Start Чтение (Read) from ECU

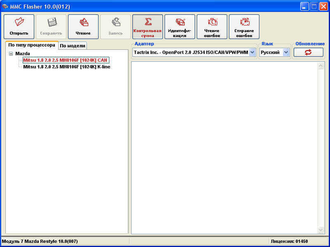click(83, 27)
